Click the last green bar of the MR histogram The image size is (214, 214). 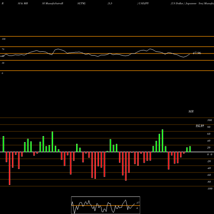coord(190,149)
